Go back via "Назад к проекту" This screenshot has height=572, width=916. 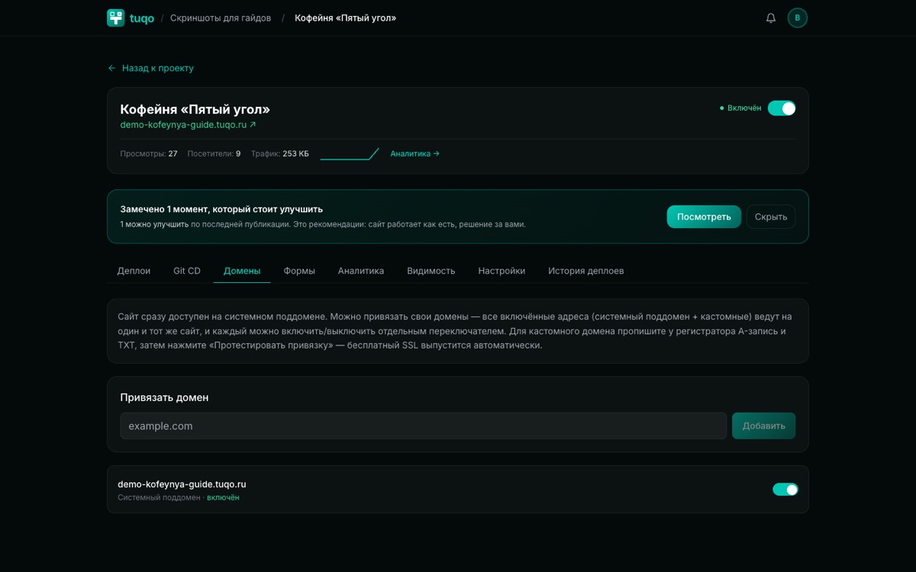coord(150,68)
